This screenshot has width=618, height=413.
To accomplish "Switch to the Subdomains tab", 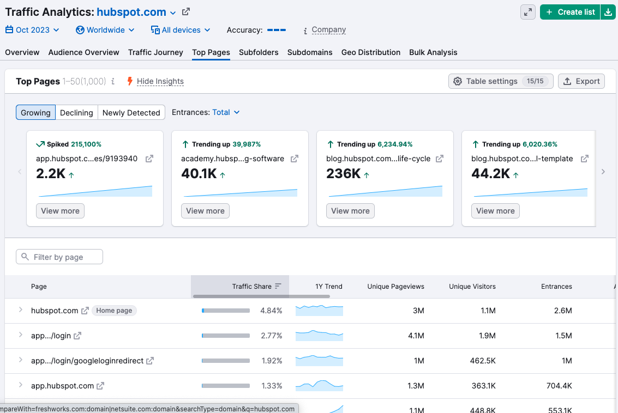I will (x=310, y=52).
